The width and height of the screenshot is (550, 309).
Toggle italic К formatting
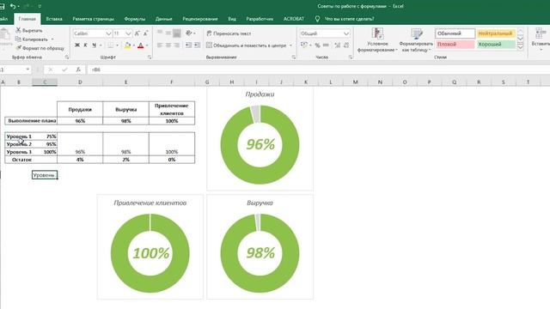(x=85, y=45)
